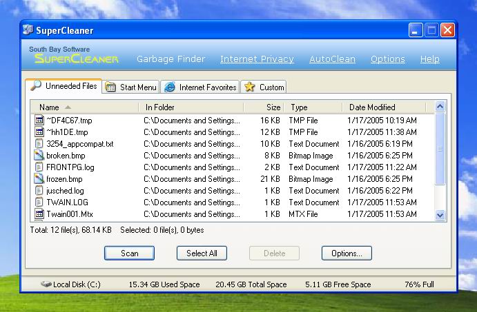Sort list by the Size column
Image resolution: width=477 pixels, height=312 pixels.
tap(273, 107)
